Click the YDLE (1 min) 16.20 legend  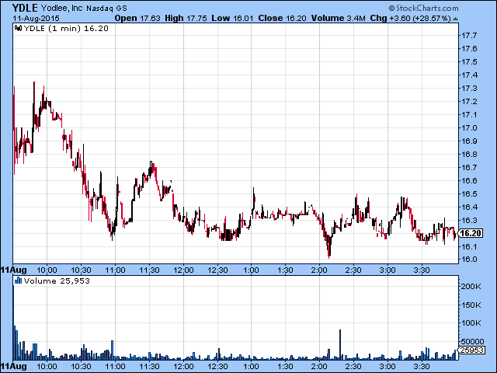66,29
